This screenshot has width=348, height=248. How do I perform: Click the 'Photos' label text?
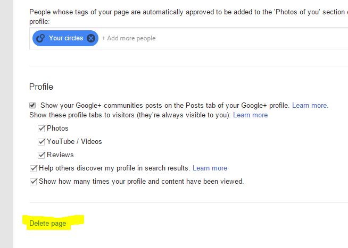click(57, 128)
